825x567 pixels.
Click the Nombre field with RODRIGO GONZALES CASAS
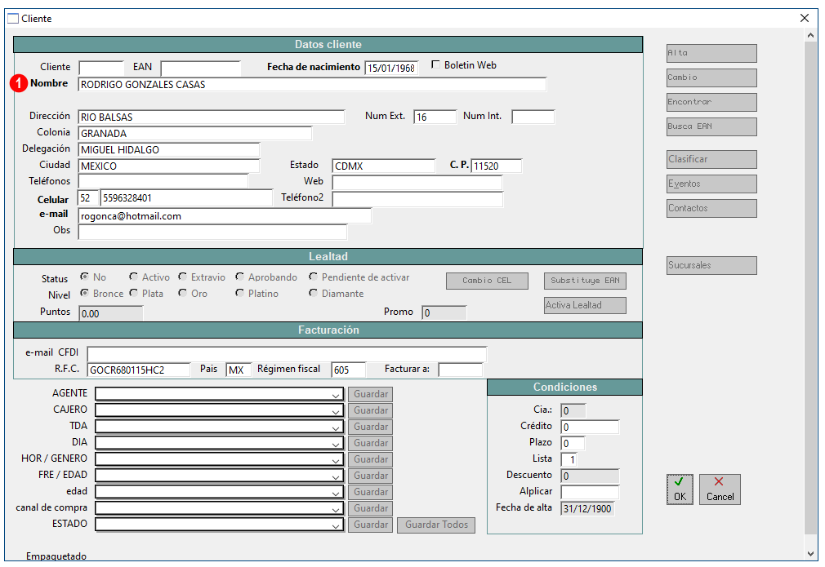click(312, 85)
